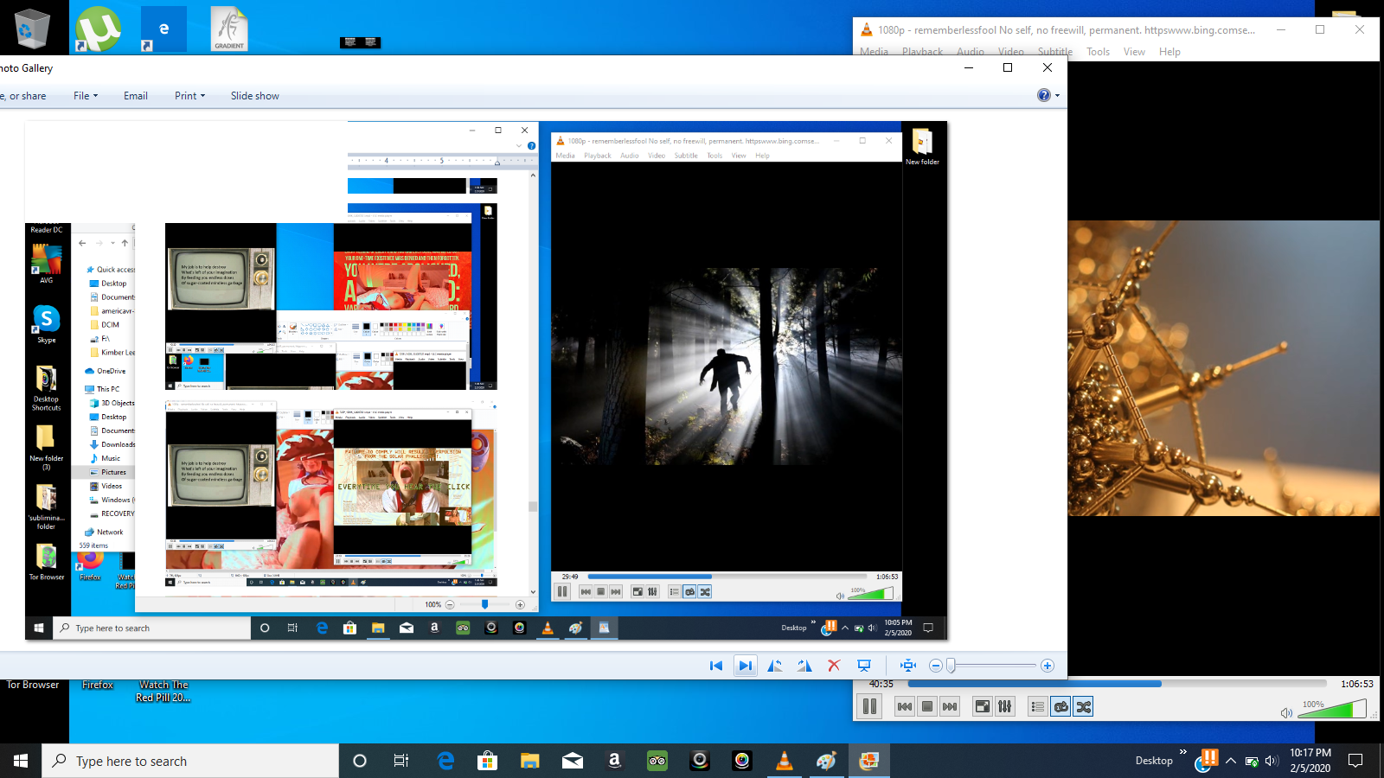Seek within the VLC progress bar
The image size is (1384, 778).
(x=1116, y=684)
